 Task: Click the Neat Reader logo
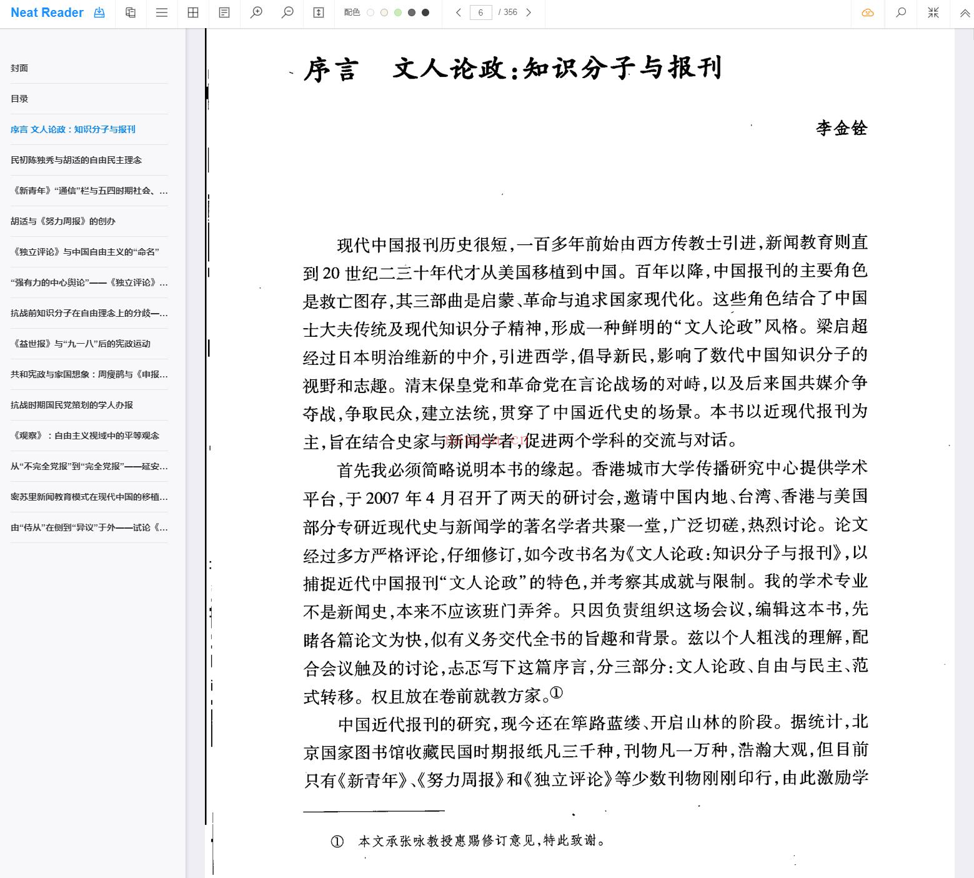point(47,12)
